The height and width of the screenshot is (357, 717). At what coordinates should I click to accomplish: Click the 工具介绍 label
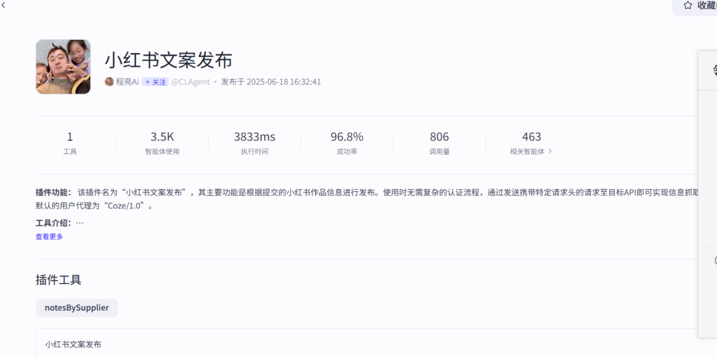(53, 223)
